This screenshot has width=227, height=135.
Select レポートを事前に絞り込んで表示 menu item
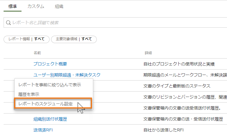click(50, 85)
